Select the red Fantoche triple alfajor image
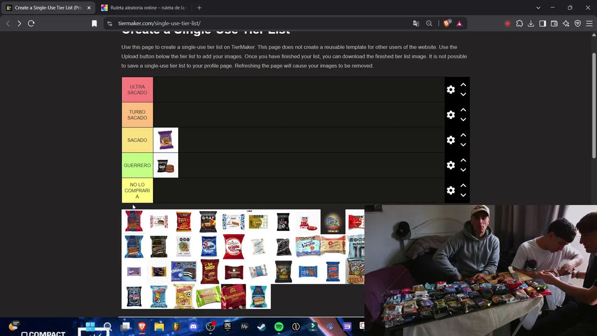 pyautogui.click(x=233, y=246)
